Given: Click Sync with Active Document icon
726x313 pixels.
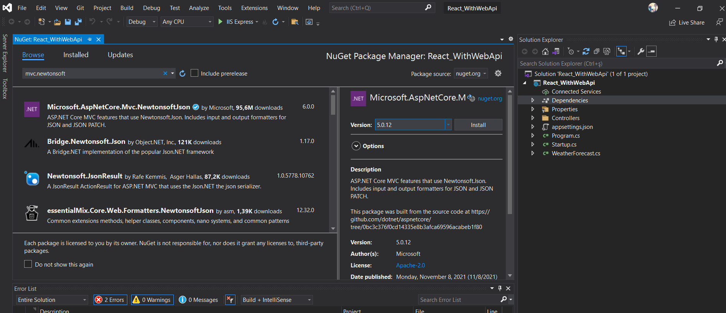Looking at the screenshot, I should coord(586,51).
